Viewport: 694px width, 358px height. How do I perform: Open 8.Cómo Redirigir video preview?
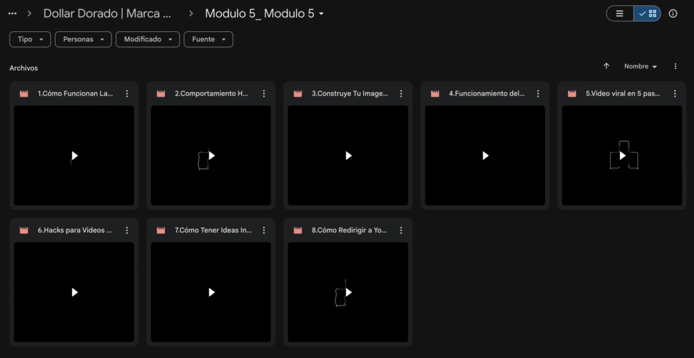point(348,292)
